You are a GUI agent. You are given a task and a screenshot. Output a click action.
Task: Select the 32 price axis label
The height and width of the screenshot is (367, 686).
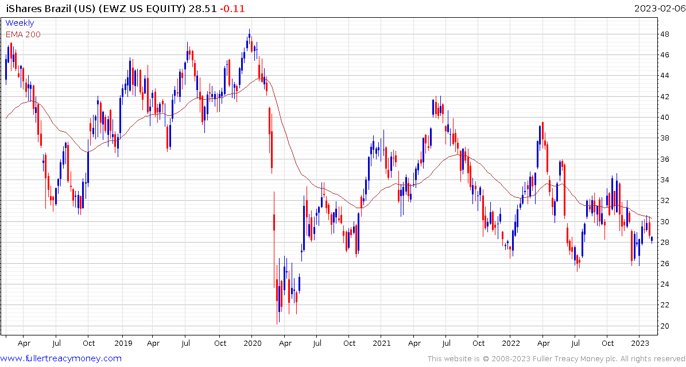pyautogui.click(x=666, y=201)
